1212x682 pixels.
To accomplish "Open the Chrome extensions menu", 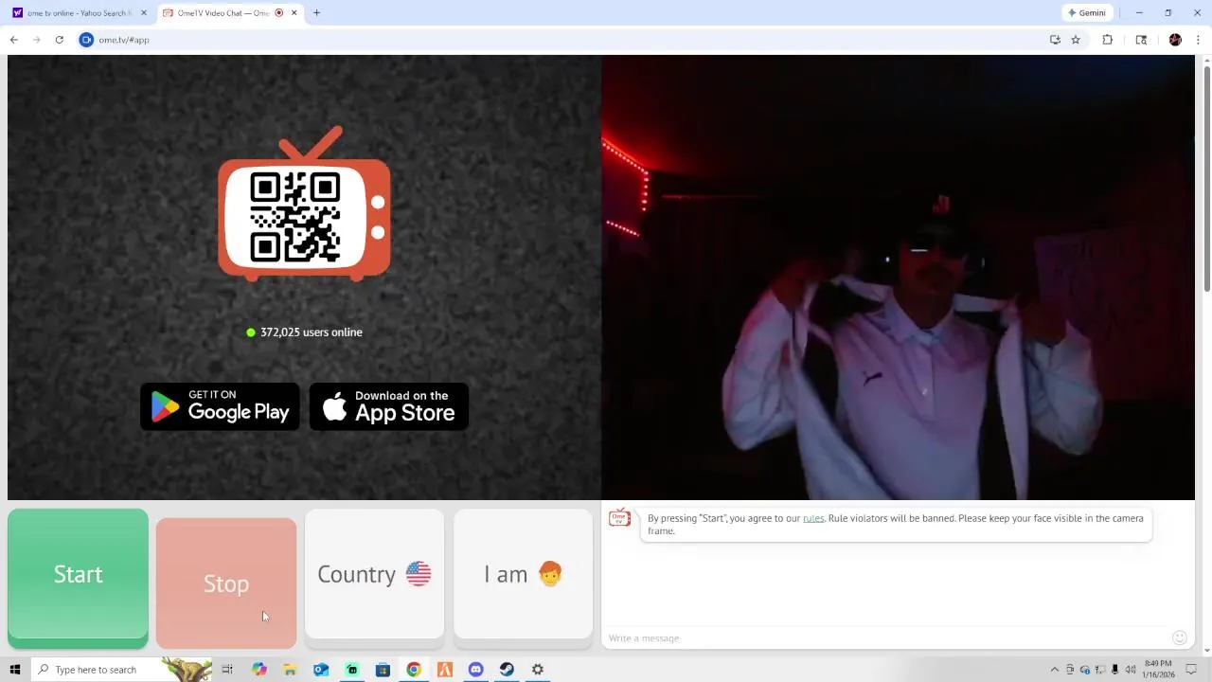I will (1107, 40).
